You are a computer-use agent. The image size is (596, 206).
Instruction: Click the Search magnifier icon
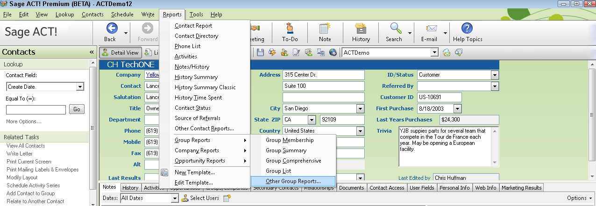395,32
